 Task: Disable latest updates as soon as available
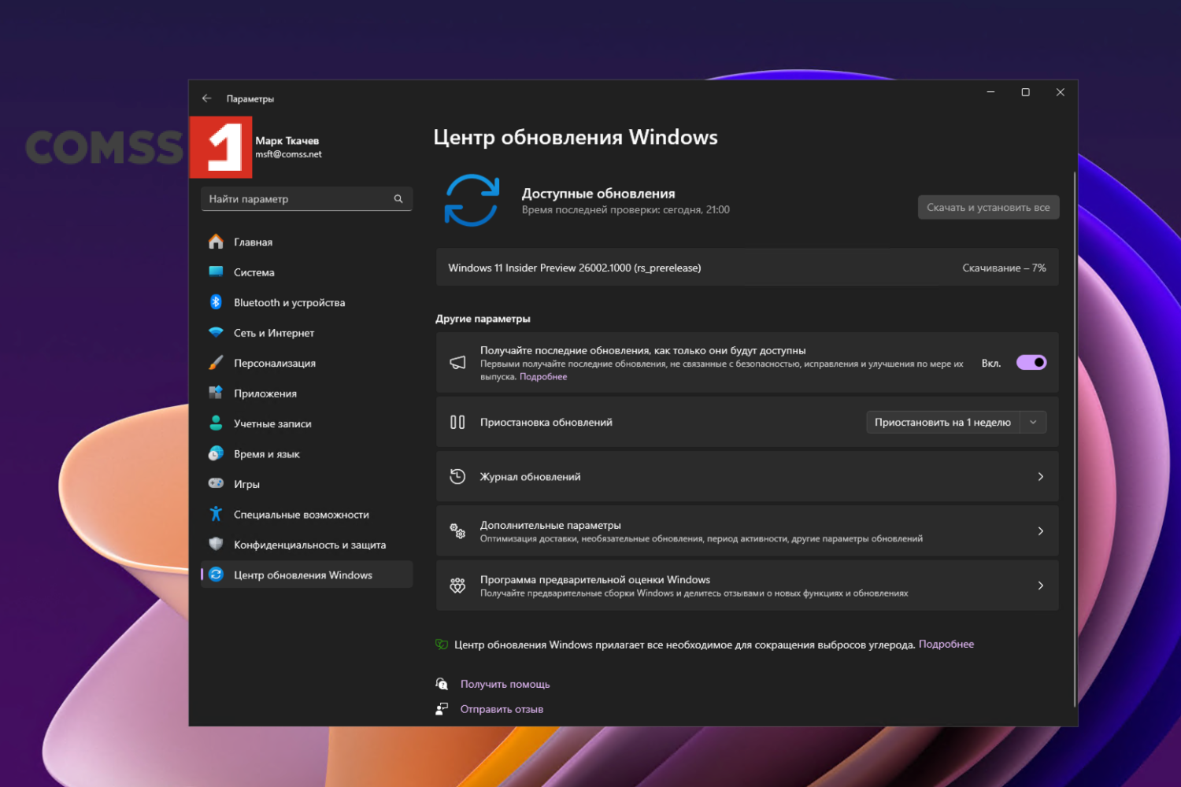tap(1031, 362)
